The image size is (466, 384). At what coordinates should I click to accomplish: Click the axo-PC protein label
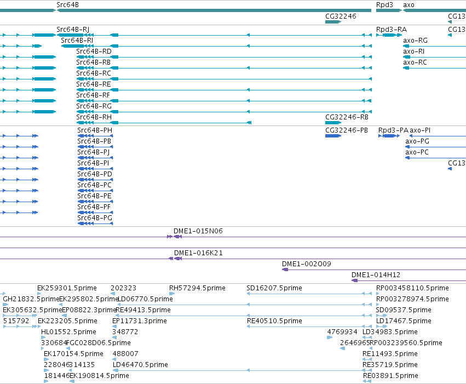(x=417, y=152)
